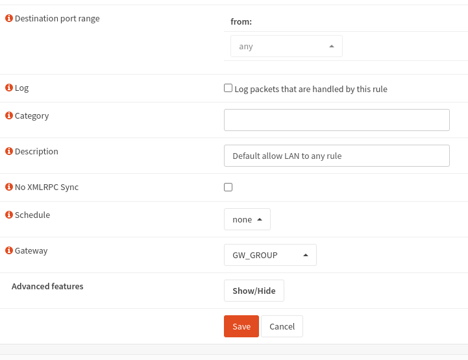
Task: Enable the Log packets checkbox
Action: click(x=228, y=88)
